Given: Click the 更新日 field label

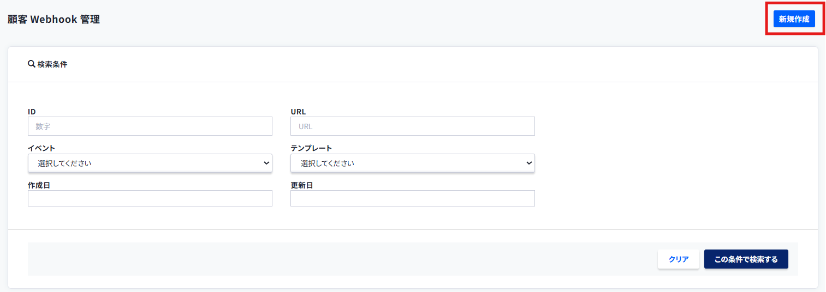Looking at the screenshot, I should [301, 185].
